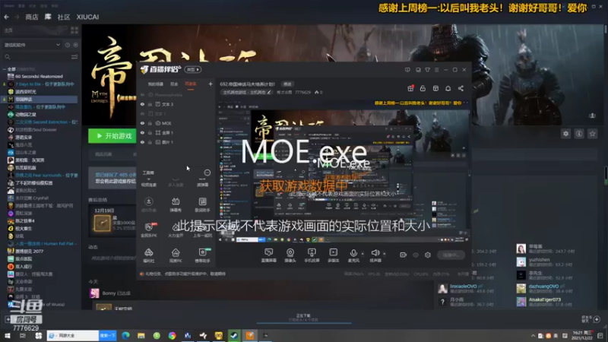Toggle visibility of the 文本 3 source

[142, 104]
